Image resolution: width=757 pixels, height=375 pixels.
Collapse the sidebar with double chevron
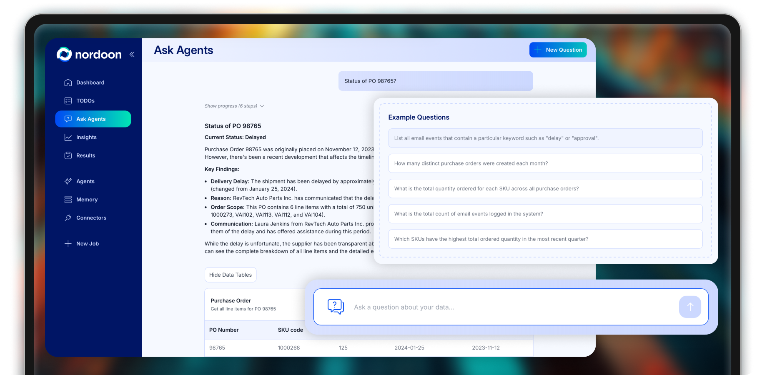point(132,54)
